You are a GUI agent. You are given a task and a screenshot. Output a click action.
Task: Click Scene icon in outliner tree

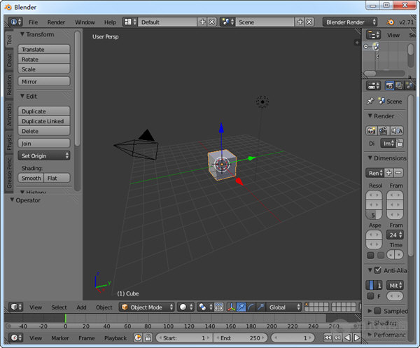(x=376, y=46)
